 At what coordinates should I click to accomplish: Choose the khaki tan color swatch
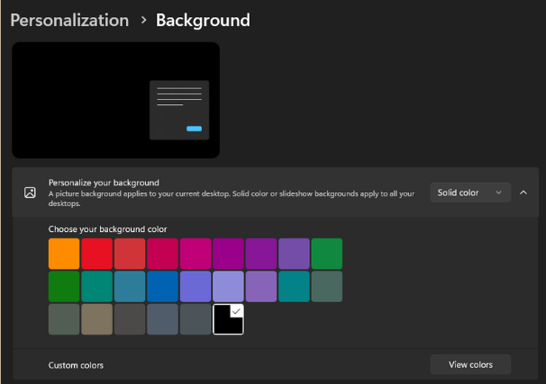click(x=96, y=319)
